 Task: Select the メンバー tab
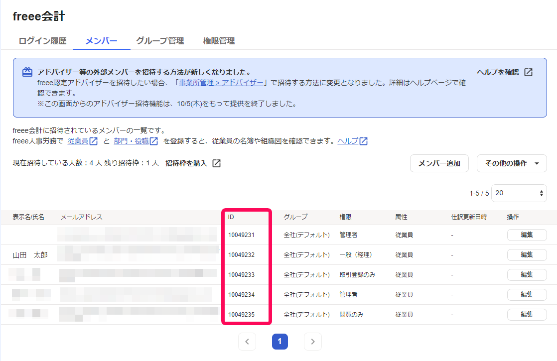[x=101, y=41]
